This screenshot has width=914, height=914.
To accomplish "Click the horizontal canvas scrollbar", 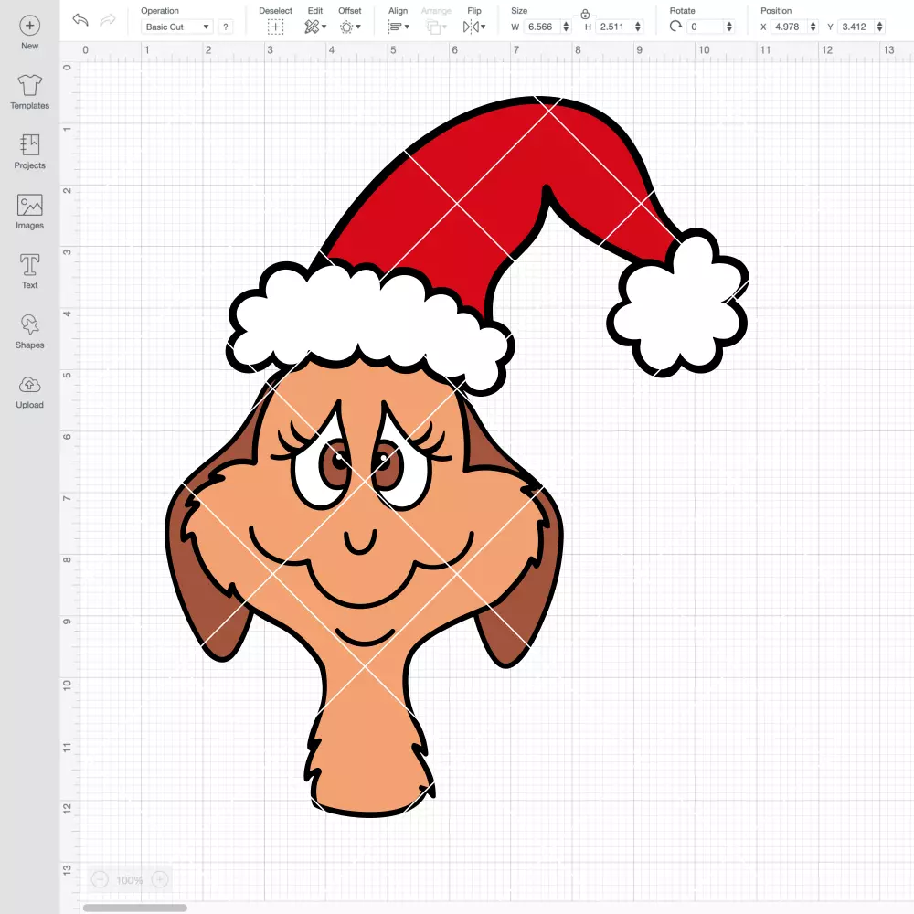I will pyautogui.click(x=134, y=908).
